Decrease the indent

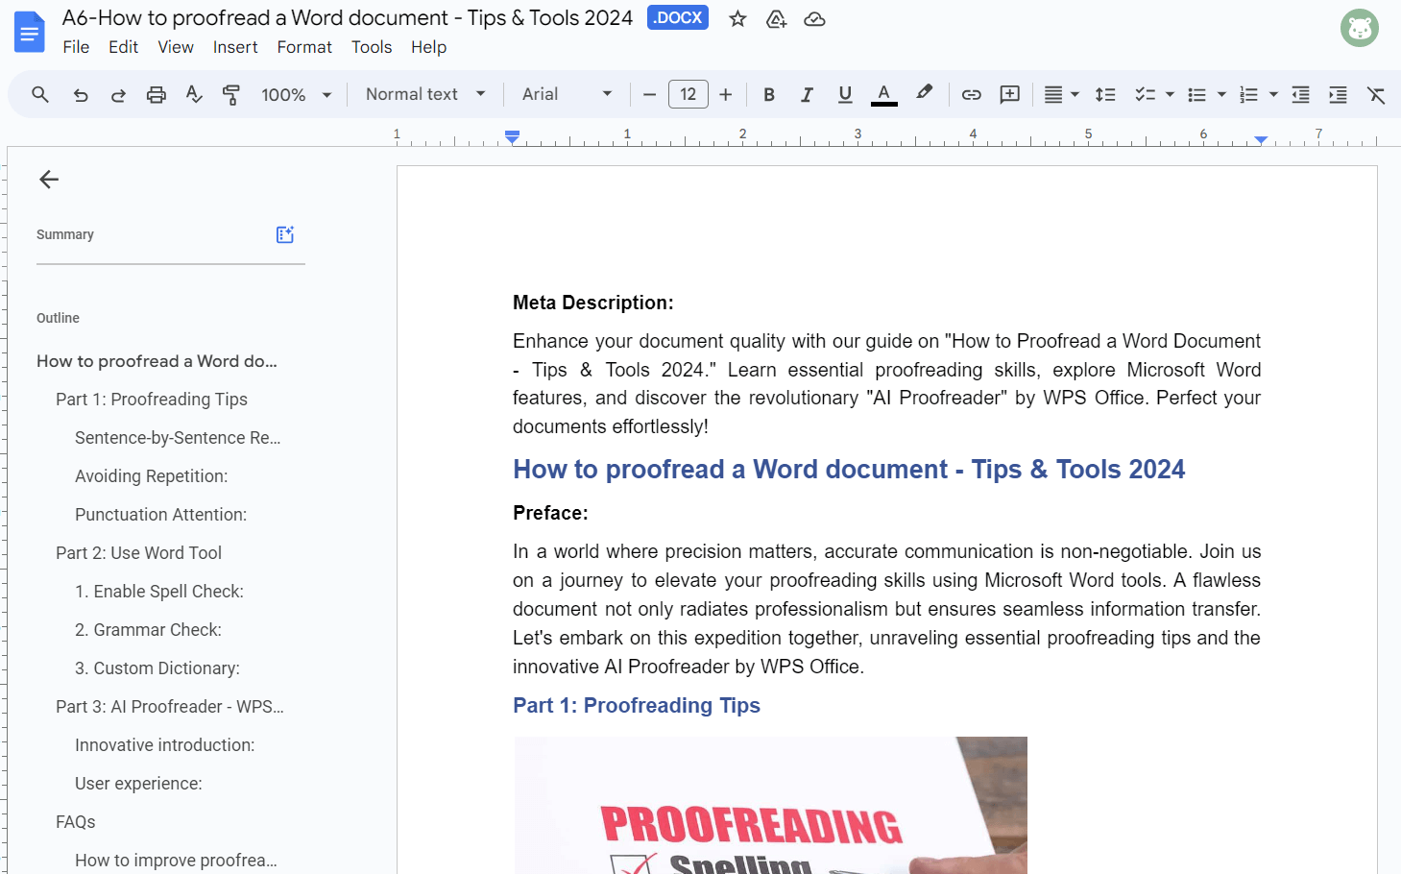(1300, 94)
